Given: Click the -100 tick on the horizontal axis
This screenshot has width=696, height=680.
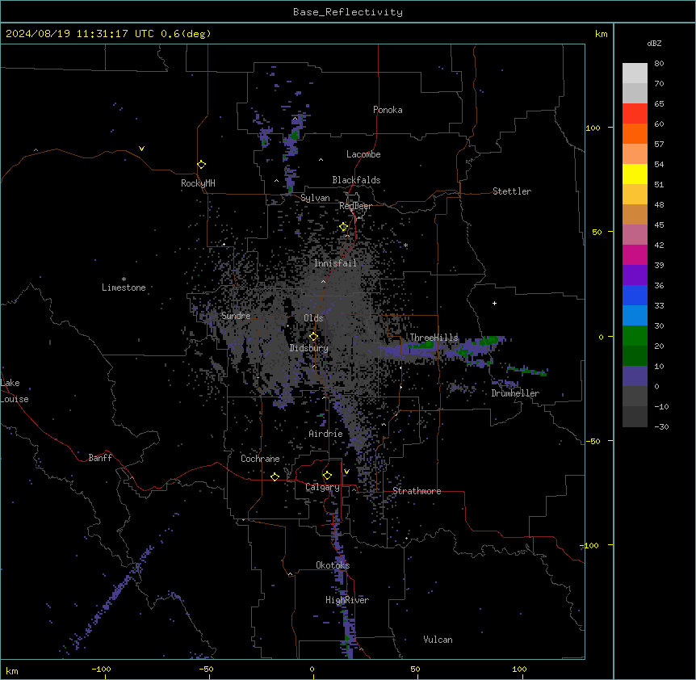Looking at the screenshot, I should 101,669.
